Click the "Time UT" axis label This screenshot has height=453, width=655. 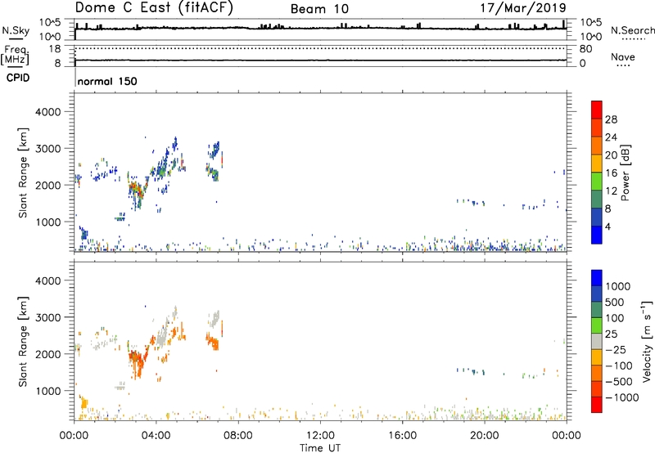coord(320,448)
